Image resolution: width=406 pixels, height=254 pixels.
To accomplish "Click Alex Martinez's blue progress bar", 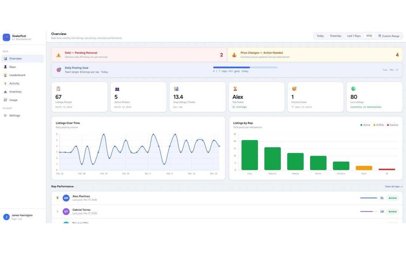I will 369,198.
